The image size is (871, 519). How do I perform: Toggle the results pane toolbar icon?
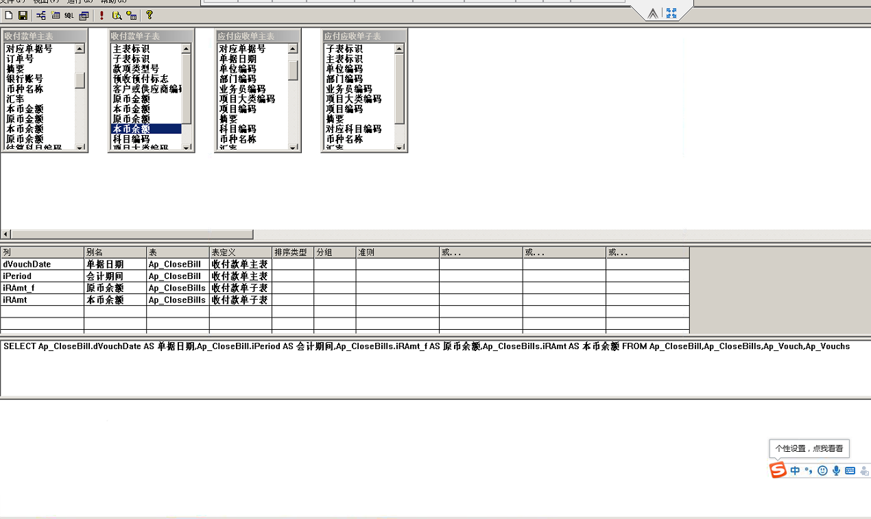84,15
